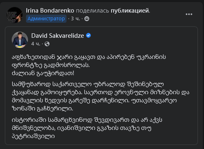This screenshot has height=149, width=204.
Task: Click the line "ძალიან გაუჭირდათ!"
Action: click(x=43, y=73)
